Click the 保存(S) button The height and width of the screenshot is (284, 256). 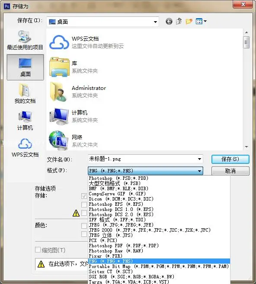pos(230,159)
